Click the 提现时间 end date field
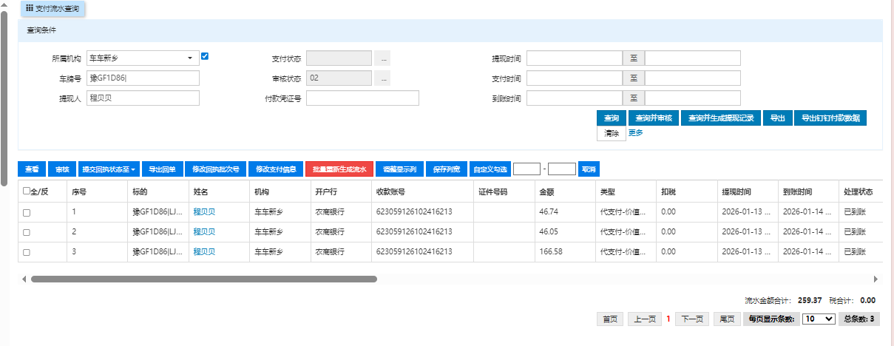This screenshot has width=894, height=346. pyautogui.click(x=693, y=58)
